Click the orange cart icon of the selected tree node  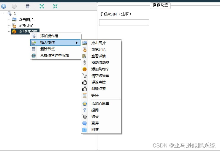14,32
